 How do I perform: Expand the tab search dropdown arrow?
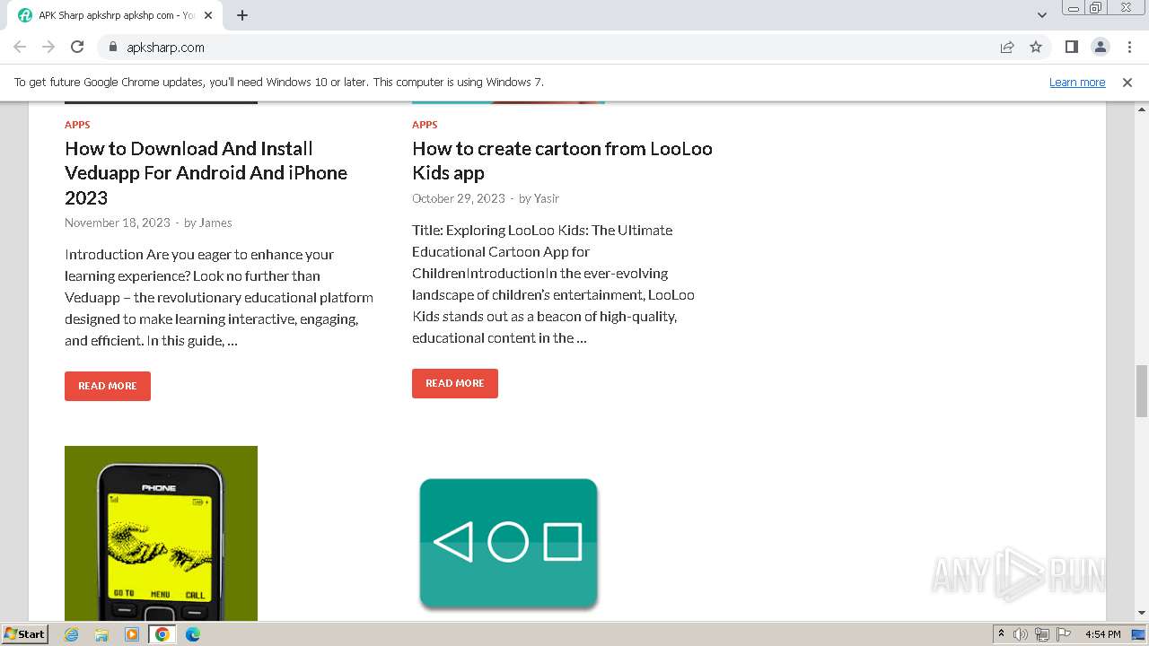[x=1041, y=15]
